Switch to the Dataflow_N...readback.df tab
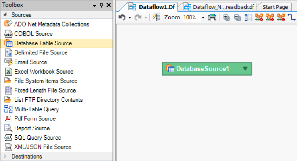297x161 pixels. (x=218, y=7)
